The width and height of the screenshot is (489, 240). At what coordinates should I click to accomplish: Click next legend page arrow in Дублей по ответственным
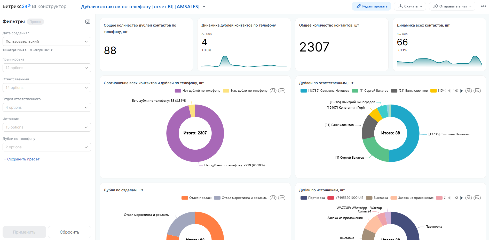462,91
